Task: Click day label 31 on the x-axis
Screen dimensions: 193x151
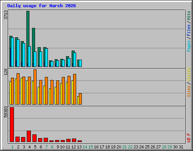Action: [181, 147]
